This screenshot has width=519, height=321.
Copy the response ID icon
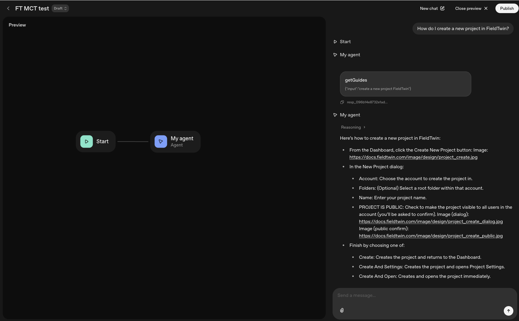tap(342, 102)
